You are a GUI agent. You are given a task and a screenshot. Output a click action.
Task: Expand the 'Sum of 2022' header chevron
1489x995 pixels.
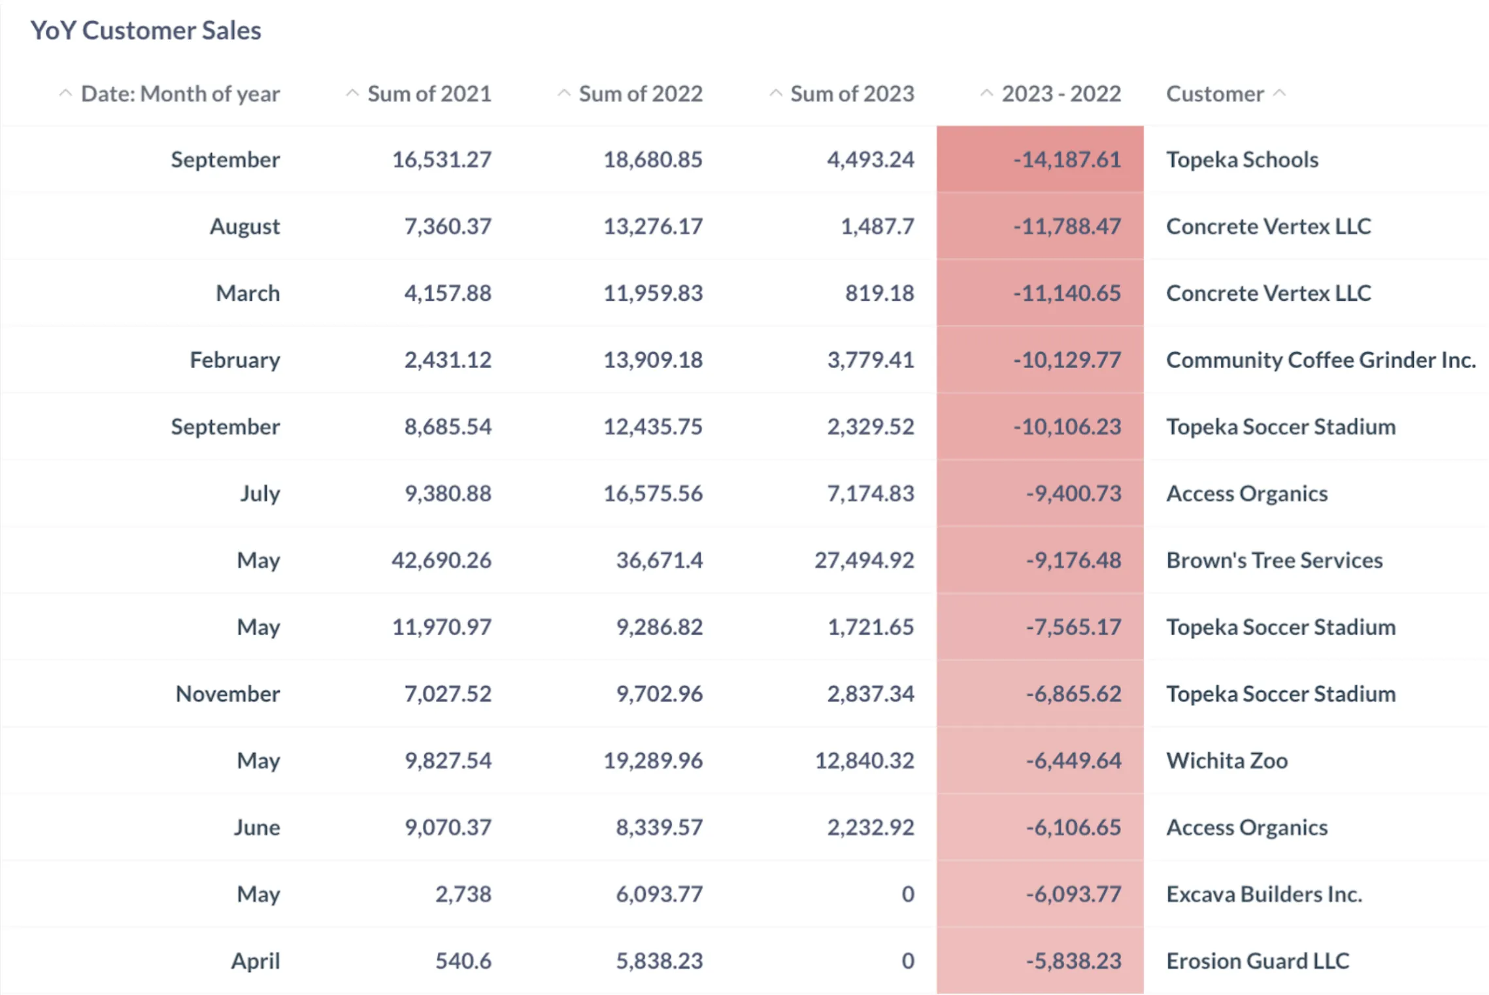(x=565, y=93)
